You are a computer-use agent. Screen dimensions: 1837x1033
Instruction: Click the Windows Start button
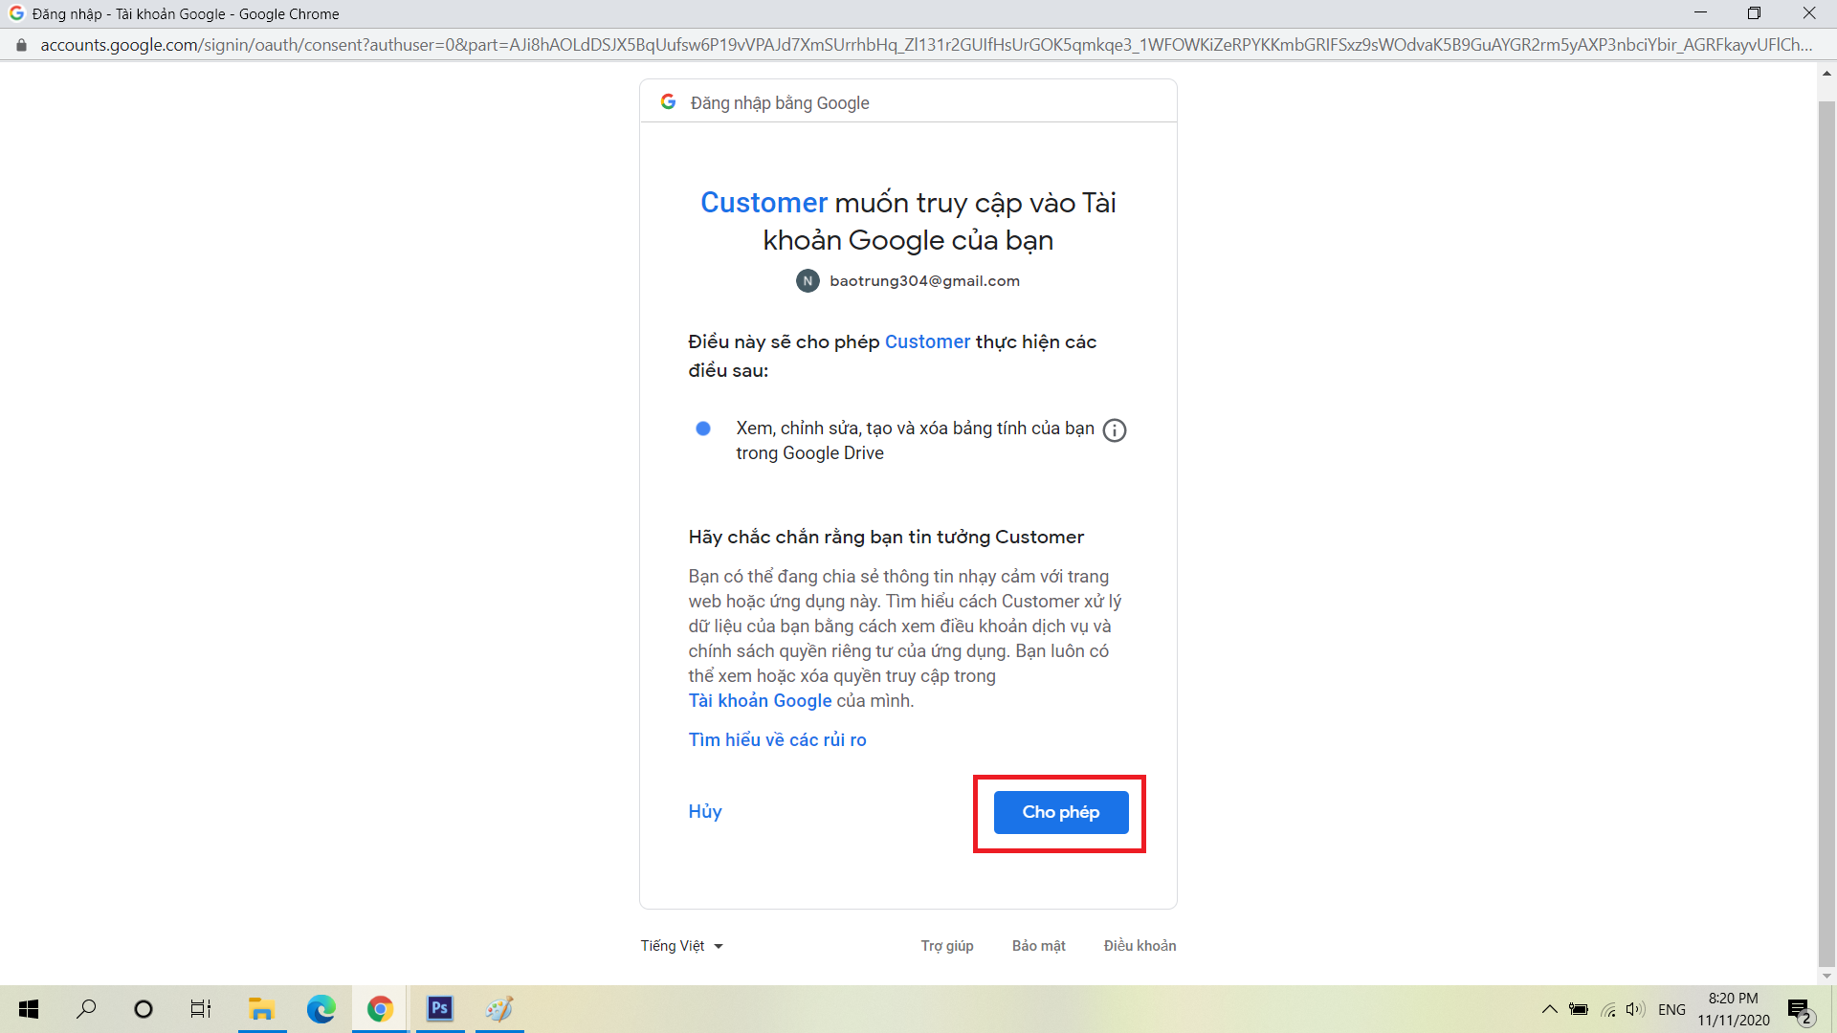[29, 1008]
